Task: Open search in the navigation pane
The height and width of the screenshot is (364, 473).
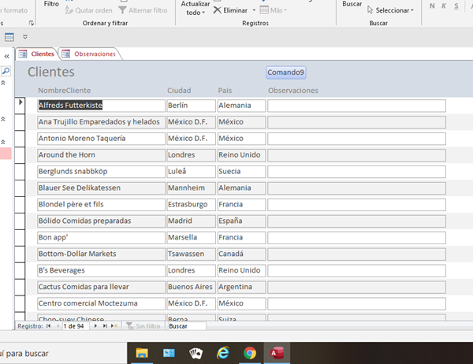Action: (6, 71)
